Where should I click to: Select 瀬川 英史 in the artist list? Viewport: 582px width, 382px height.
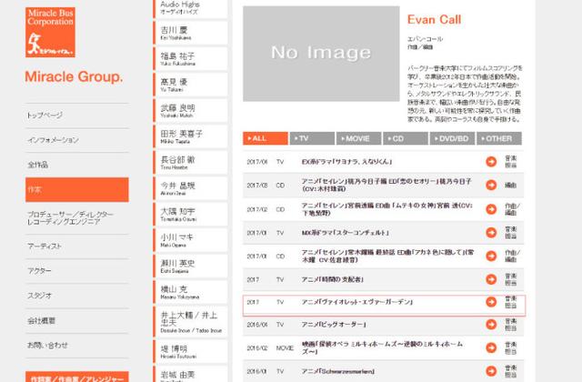coord(190,266)
